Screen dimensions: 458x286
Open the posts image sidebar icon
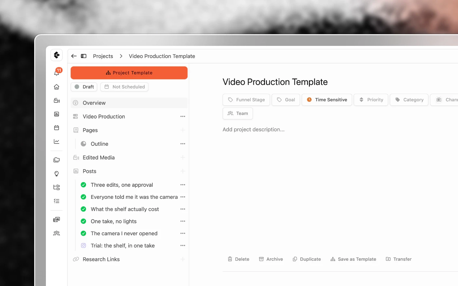pos(57,114)
